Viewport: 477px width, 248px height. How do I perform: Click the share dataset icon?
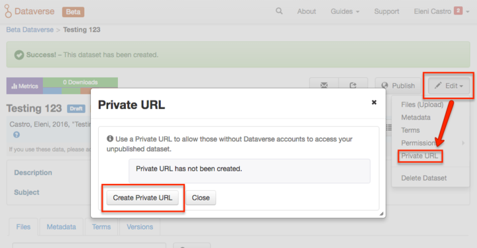353,85
